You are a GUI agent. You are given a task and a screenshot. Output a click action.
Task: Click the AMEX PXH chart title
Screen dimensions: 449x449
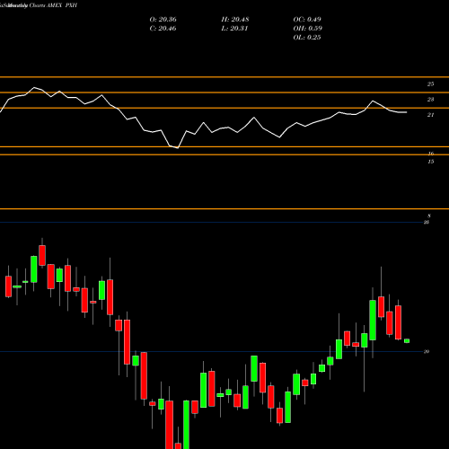62,5
